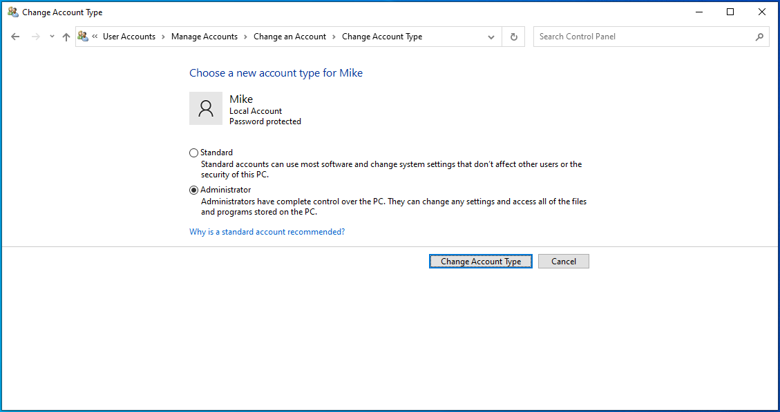
Task: Select the Standard account type
Action: coord(193,153)
